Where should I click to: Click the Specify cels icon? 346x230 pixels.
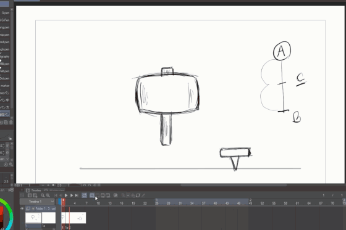103,195
